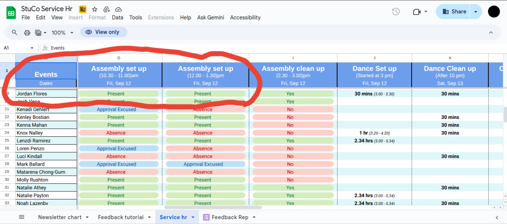Collapse the toolbar with the chevron

pos(491,33)
